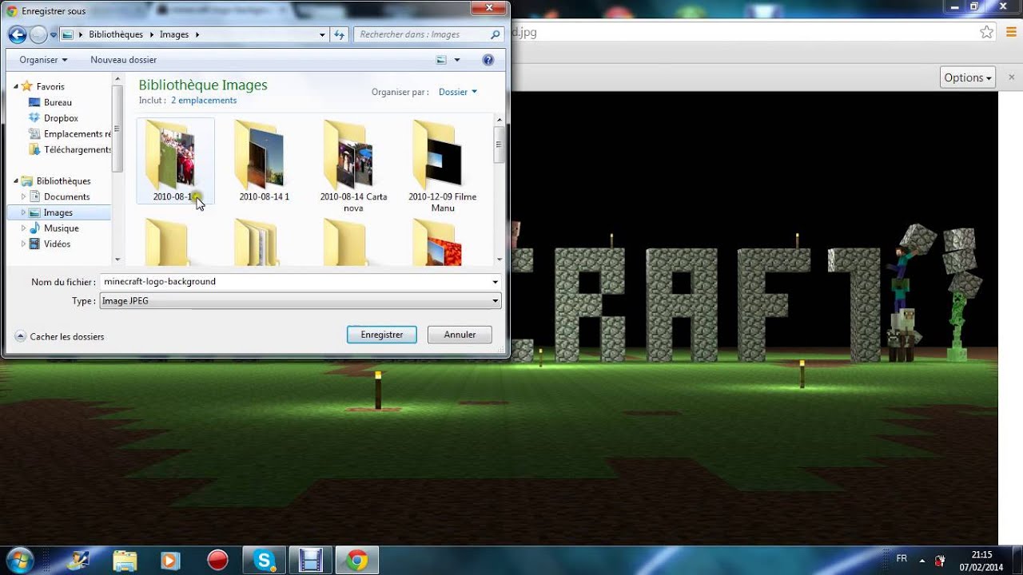Expand the Images library node
The width and height of the screenshot is (1023, 575).
pos(23,212)
